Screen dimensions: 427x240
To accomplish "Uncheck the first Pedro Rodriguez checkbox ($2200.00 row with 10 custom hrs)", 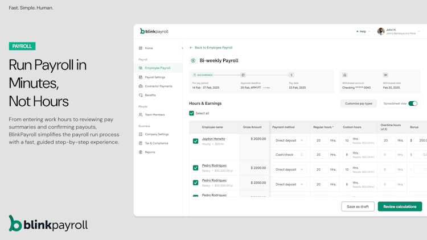I will pyautogui.click(x=195, y=168).
